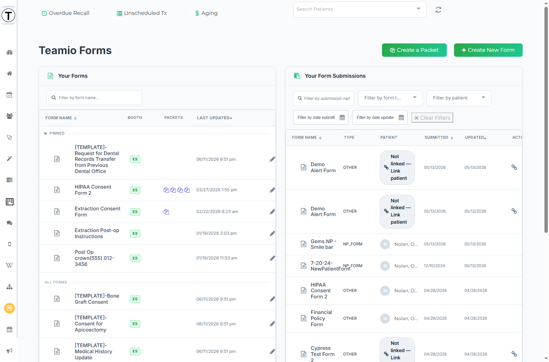Click the refresh icon beside Search Patients
Screen dimensions: 549x362
(x=438, y=10)
